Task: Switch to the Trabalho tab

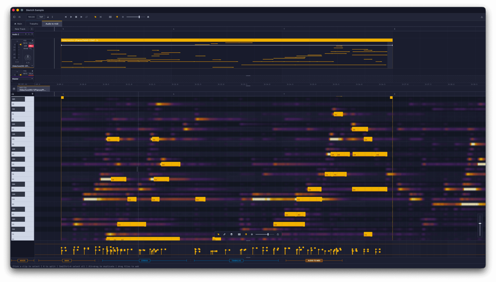Action: point(34,24)
